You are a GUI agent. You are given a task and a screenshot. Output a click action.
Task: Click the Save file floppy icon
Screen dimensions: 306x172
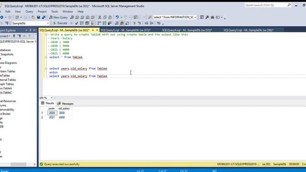click(x=38, y=17)
